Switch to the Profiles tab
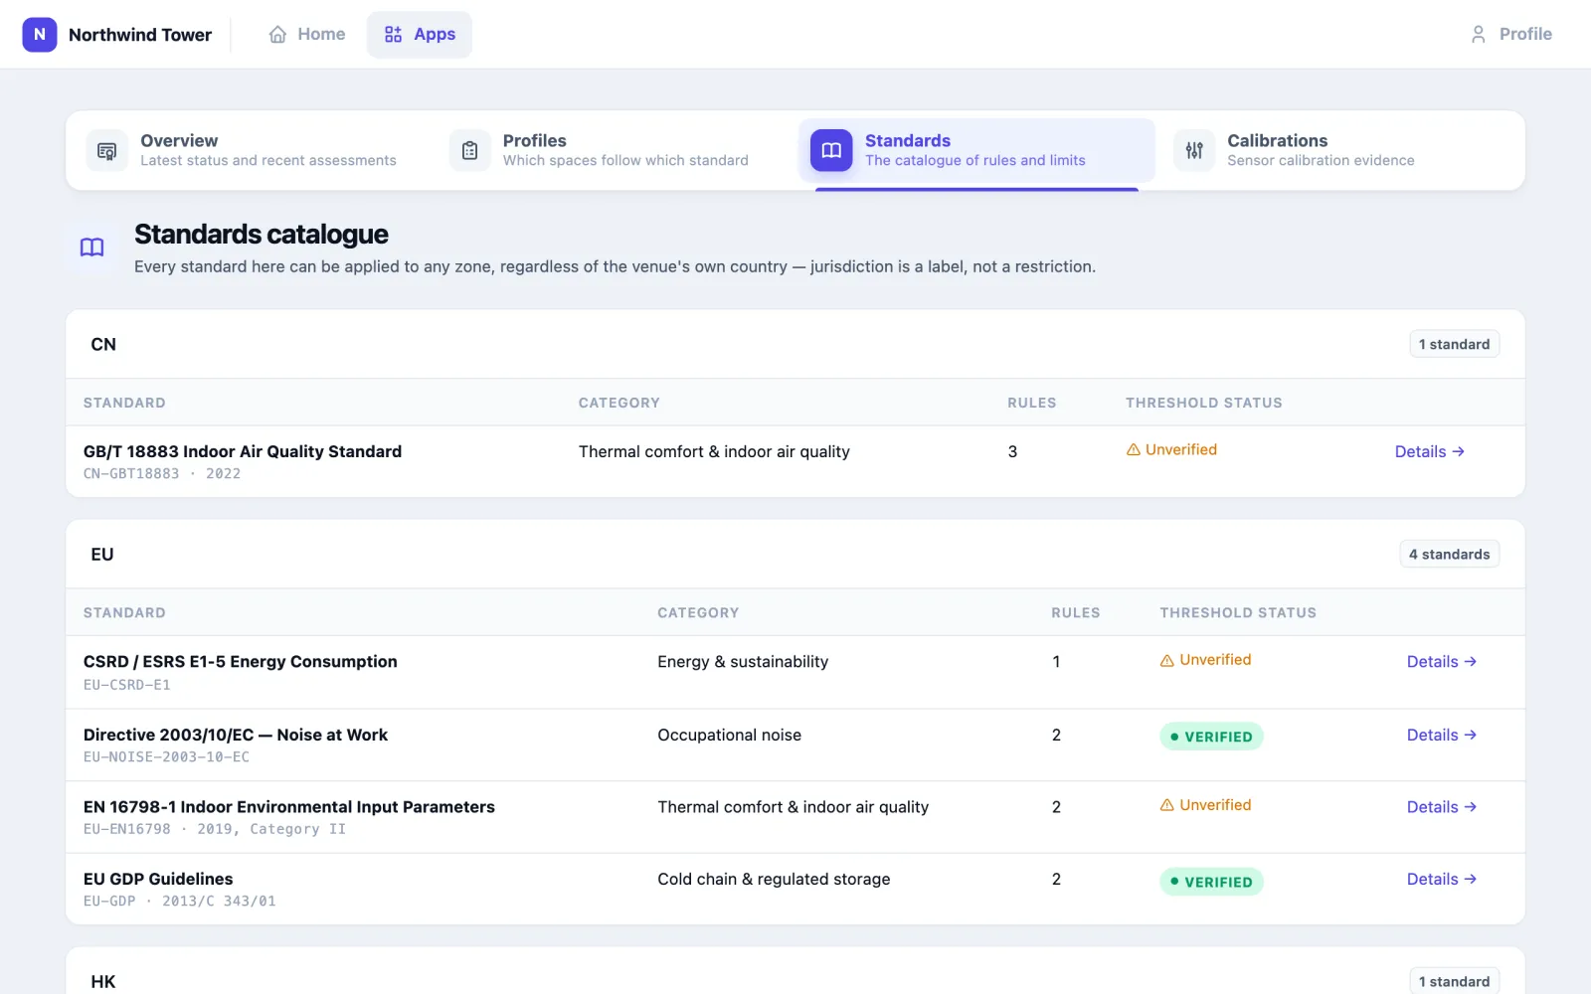The height and width of the screenshot is (994, 1591). [614, 150]
